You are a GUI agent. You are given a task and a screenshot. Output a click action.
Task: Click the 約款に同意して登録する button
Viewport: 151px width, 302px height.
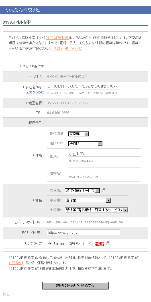tap(75, 286)
